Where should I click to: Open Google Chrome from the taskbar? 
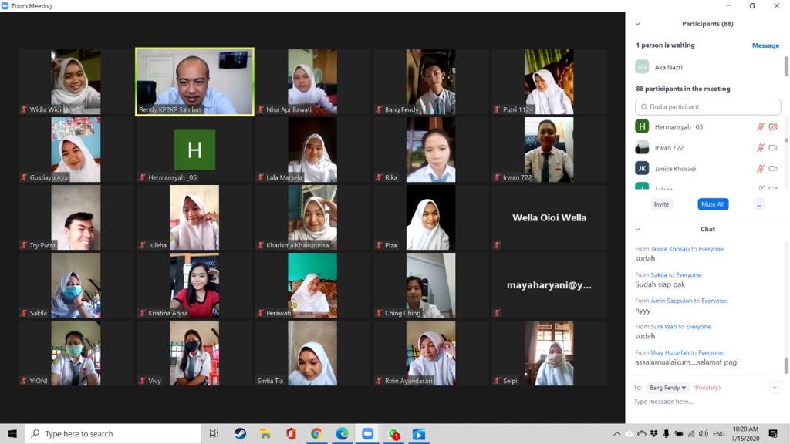(x=316, y=434)
